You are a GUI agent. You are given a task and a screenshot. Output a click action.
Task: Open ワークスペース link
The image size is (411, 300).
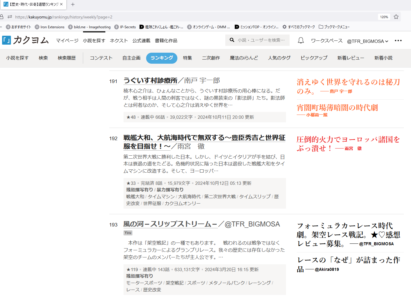[x=326, y=40]
